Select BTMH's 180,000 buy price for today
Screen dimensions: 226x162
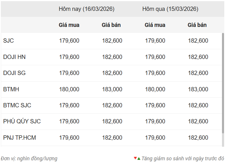pos(69,89)
